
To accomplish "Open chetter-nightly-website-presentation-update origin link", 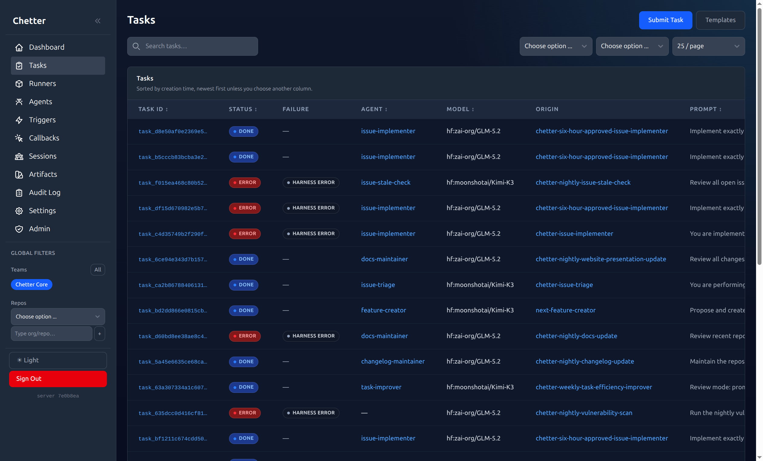I will tap(601, 259).
